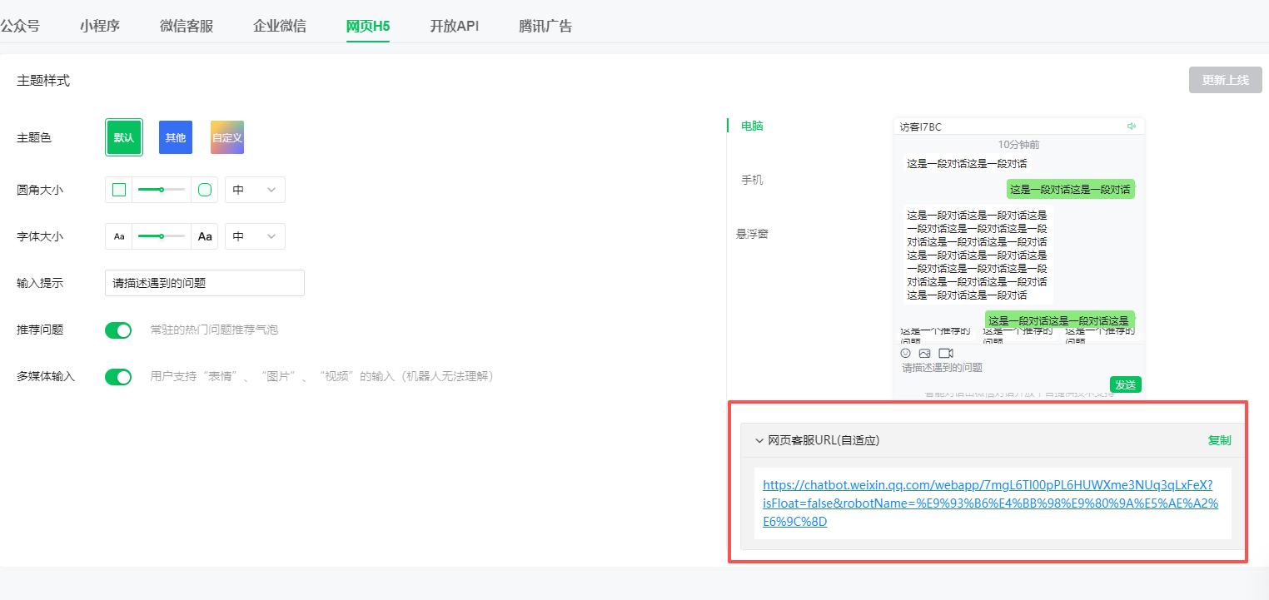Select the 手机 preview tab
This screenshot has height=600, width=1269.
752,180
